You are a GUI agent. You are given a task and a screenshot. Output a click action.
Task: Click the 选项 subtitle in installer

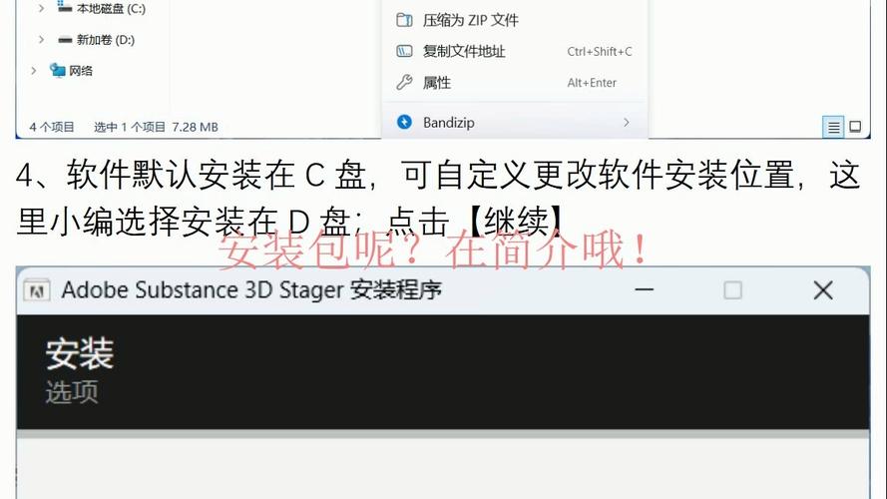click(x=72, y=391)
